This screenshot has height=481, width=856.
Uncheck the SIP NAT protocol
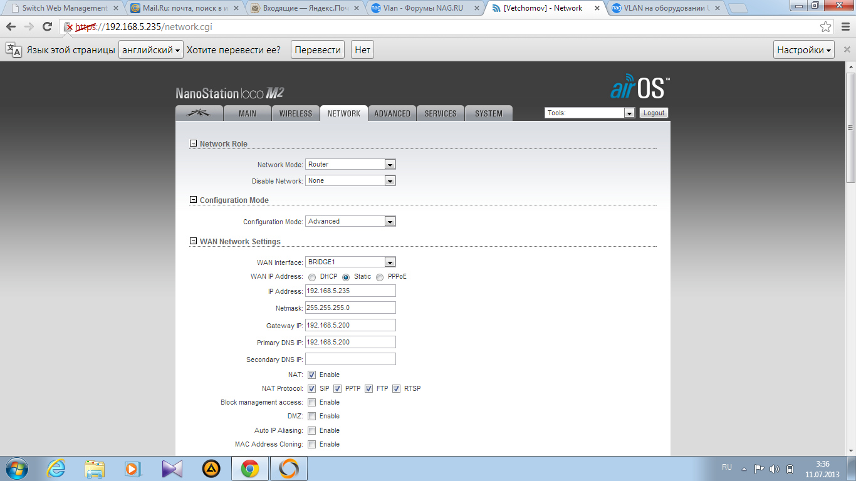[312, 388]
